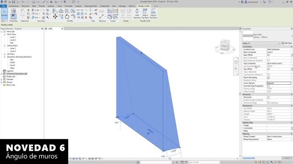Switch to the Massing & Site tab
Image resolution: width=293 pixels, height=164 pixels.
point(91,6)
